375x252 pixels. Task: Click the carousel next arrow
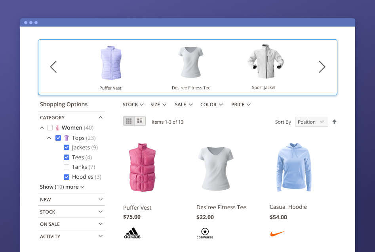point(322,67)
